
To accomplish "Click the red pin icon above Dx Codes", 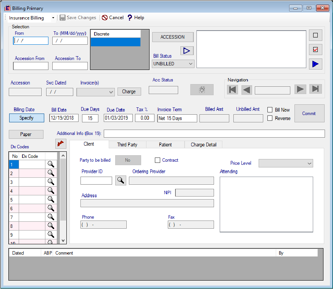I will [x=61, y=143].
